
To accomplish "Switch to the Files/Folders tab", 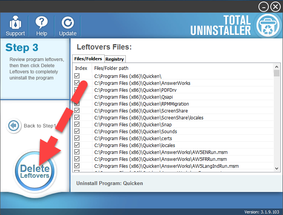I will (x=88, y=59).
